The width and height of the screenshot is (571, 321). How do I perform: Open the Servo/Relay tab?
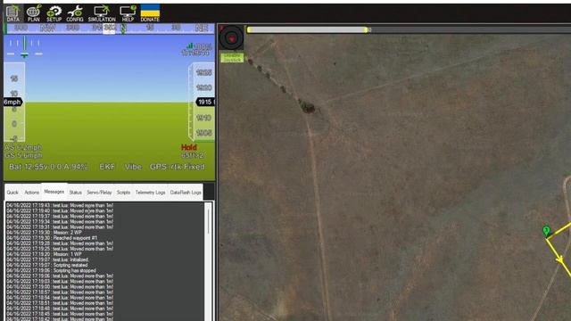[99, 193]
